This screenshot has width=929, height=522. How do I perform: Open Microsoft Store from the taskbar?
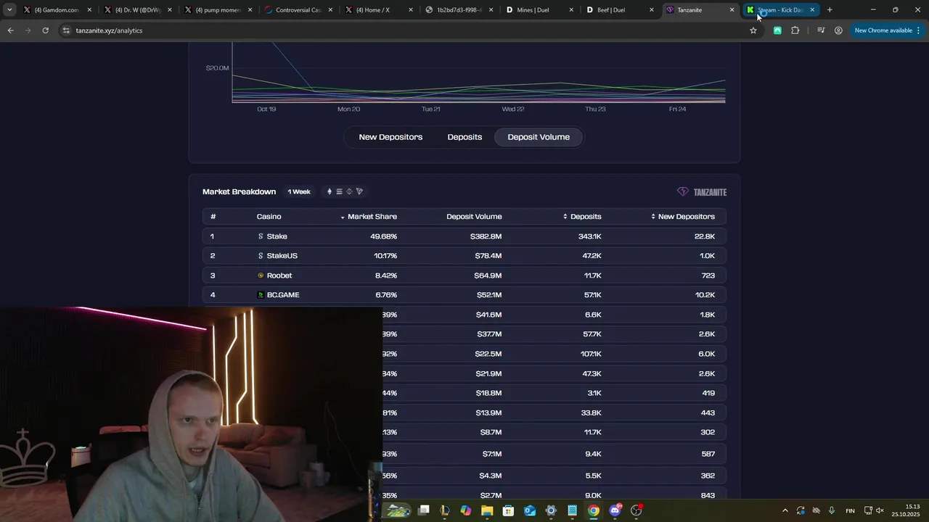[x=508, y=510]
